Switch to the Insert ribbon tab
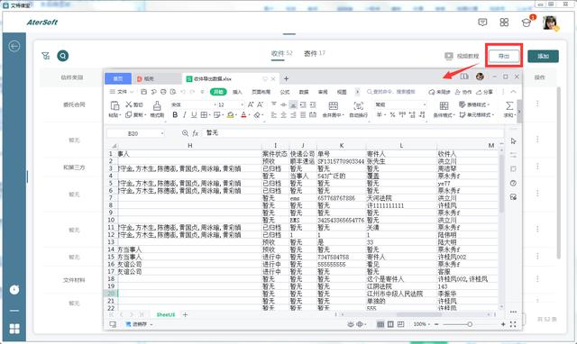 (237, 92)
